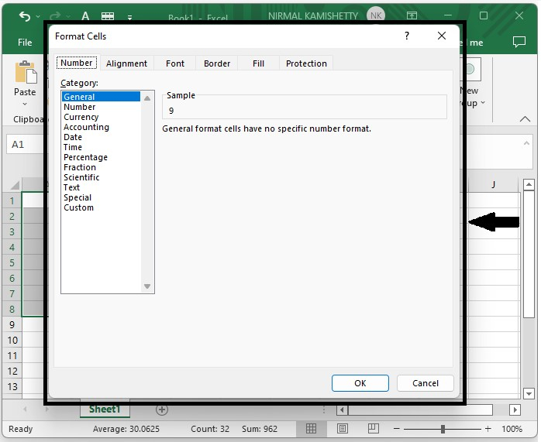Click the Help question mark in Format Cells
This screenshot has width=541, height=442.
coord(406,36)
